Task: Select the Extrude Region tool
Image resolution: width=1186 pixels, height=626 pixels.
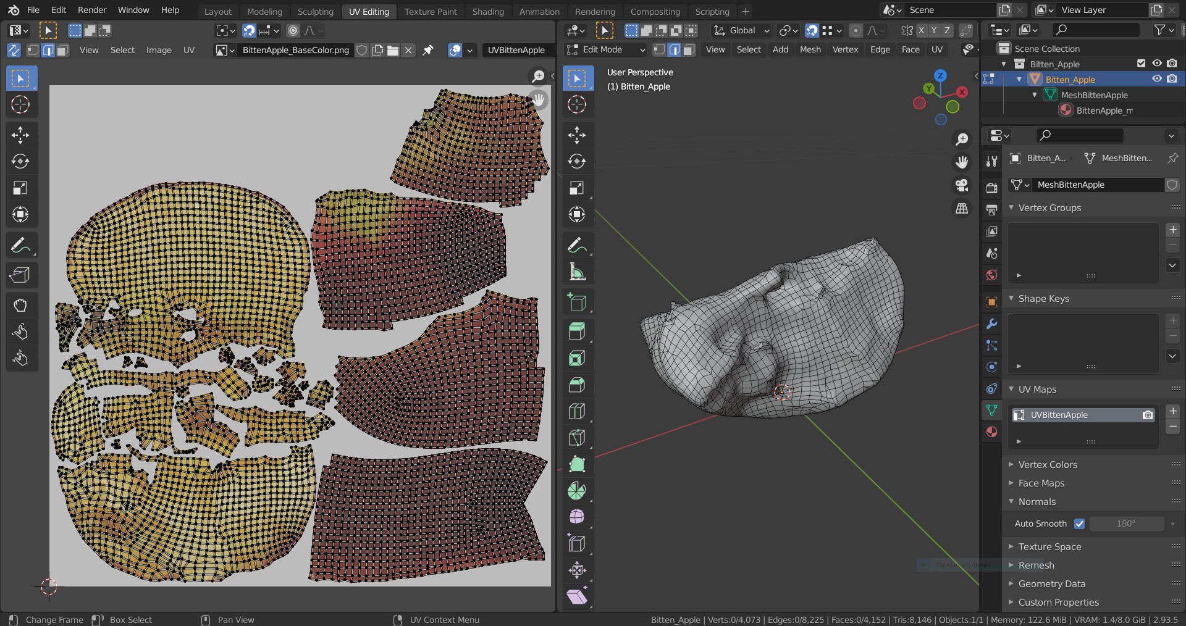Action: (577, 332)
